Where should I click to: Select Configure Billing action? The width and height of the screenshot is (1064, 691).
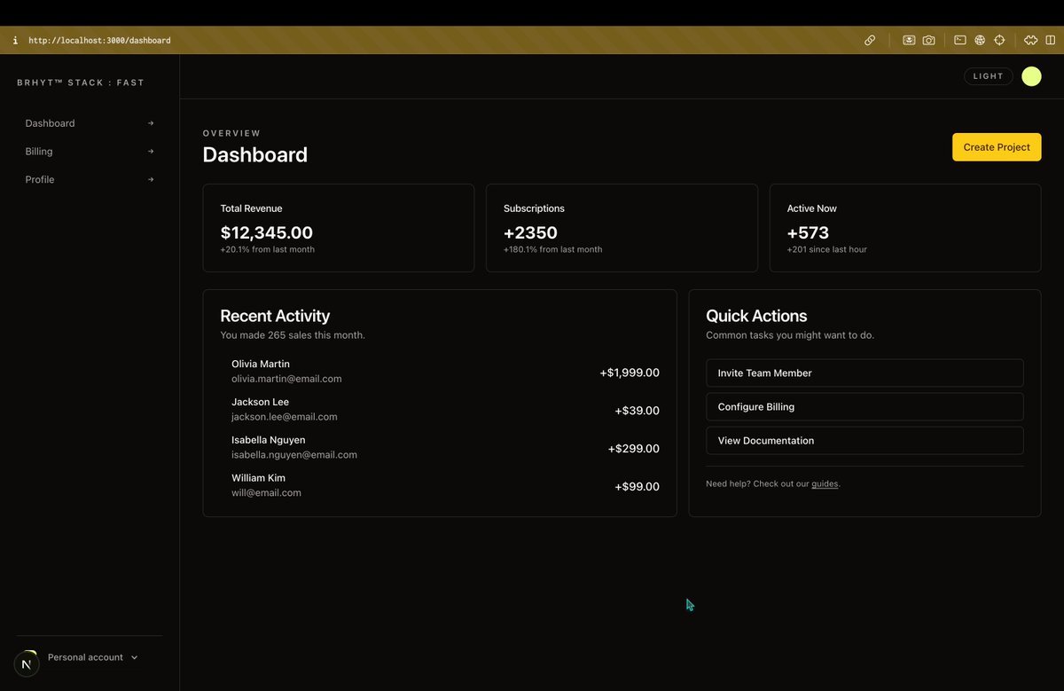coord(864,407)
